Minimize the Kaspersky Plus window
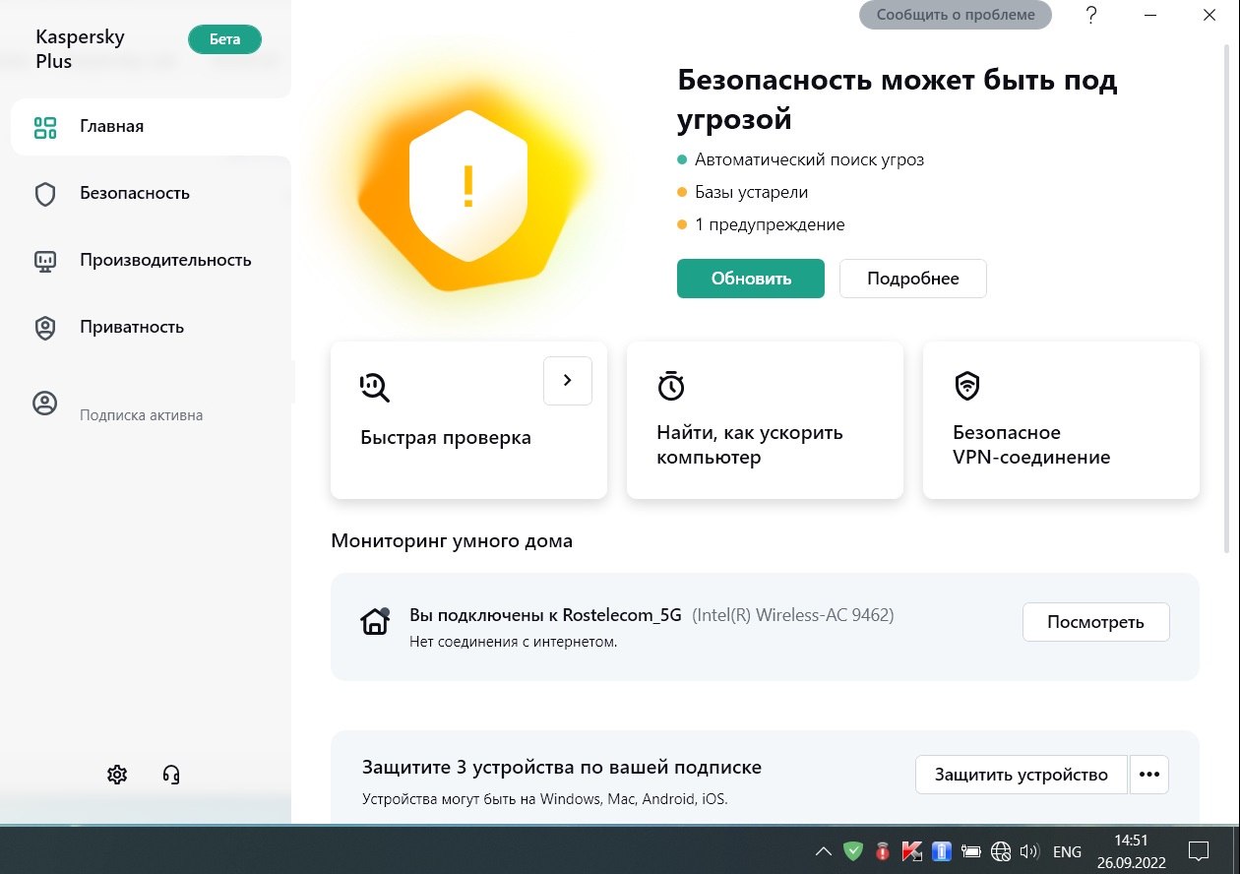1240x874 pixels. click(1151, 15)
